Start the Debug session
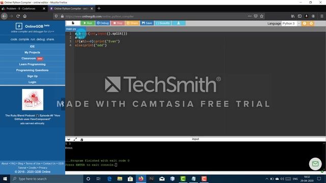 pos(103,23)
